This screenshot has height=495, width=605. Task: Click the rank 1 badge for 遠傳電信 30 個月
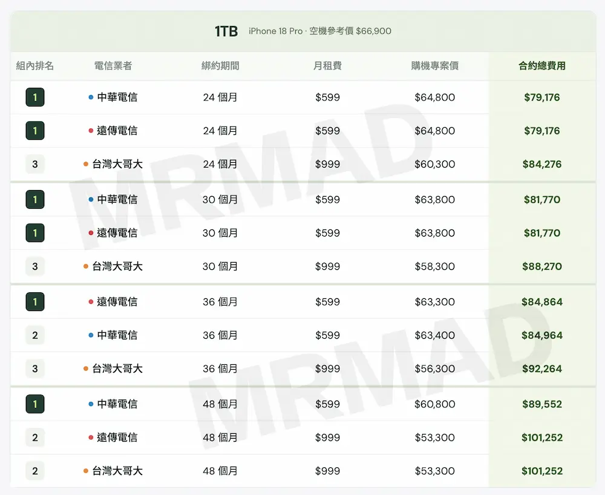point(35,233)
